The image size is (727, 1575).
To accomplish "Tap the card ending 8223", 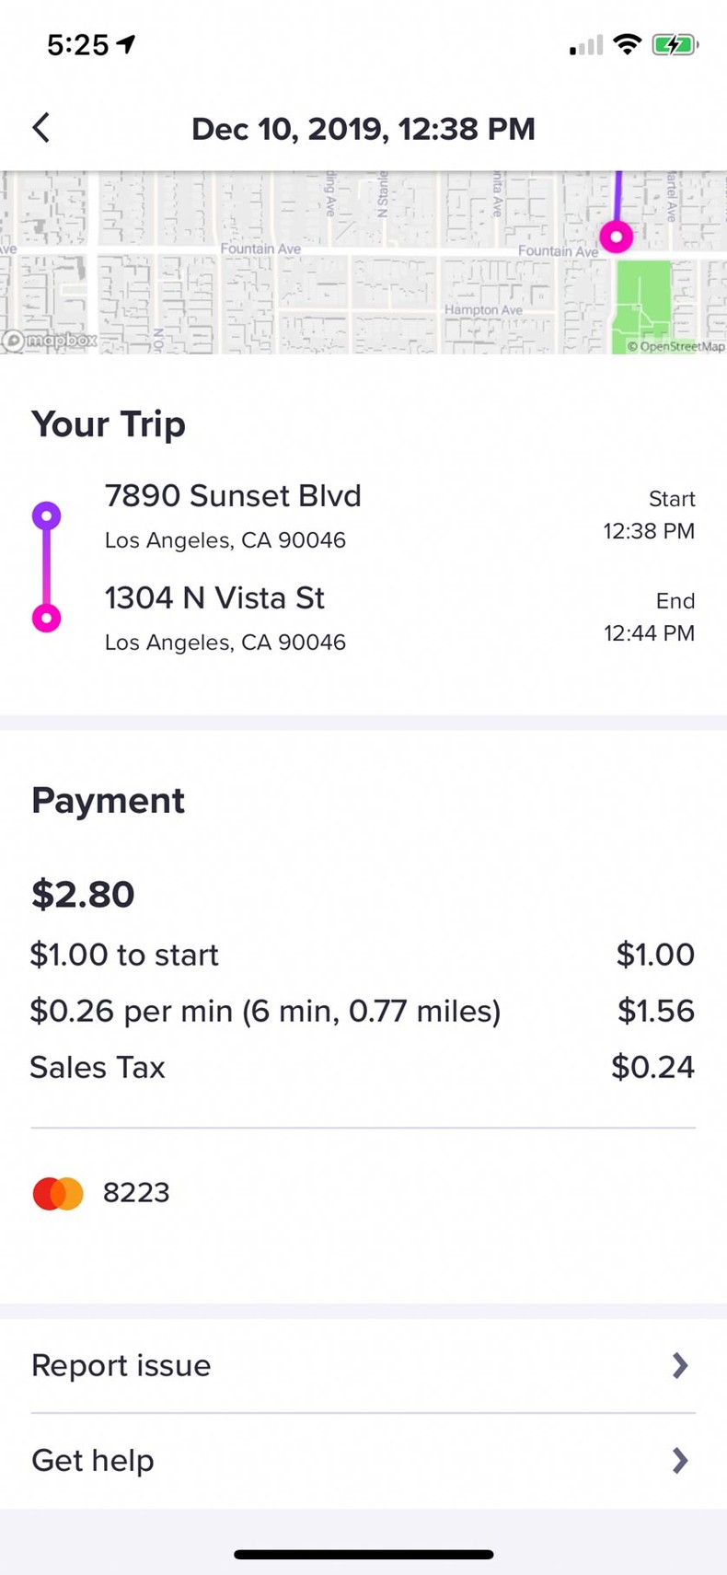I will click(136, 1193).
